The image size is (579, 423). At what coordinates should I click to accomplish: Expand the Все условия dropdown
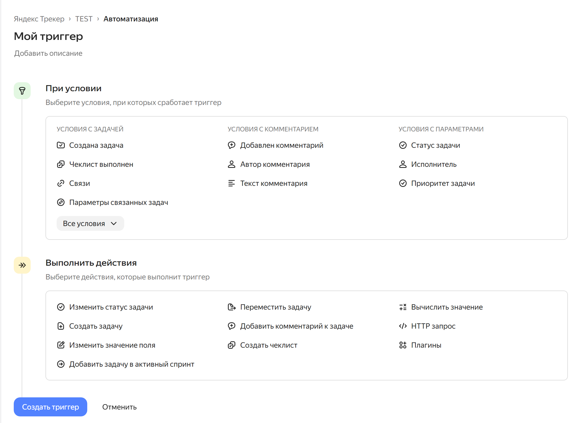pos(90,223)
